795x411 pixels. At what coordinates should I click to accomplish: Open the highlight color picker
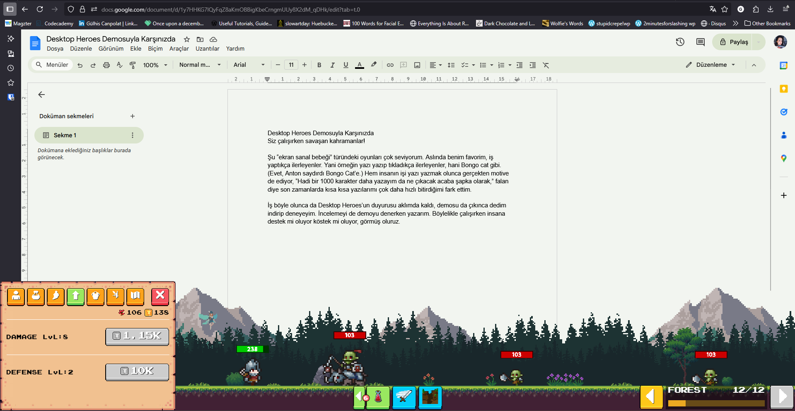374,65
